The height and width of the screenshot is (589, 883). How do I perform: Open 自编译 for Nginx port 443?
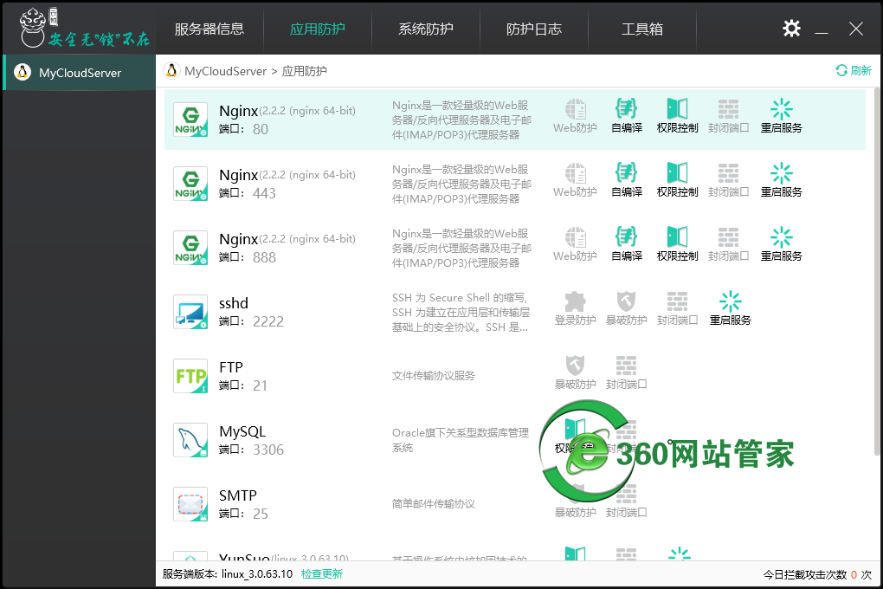coord(626,180)
